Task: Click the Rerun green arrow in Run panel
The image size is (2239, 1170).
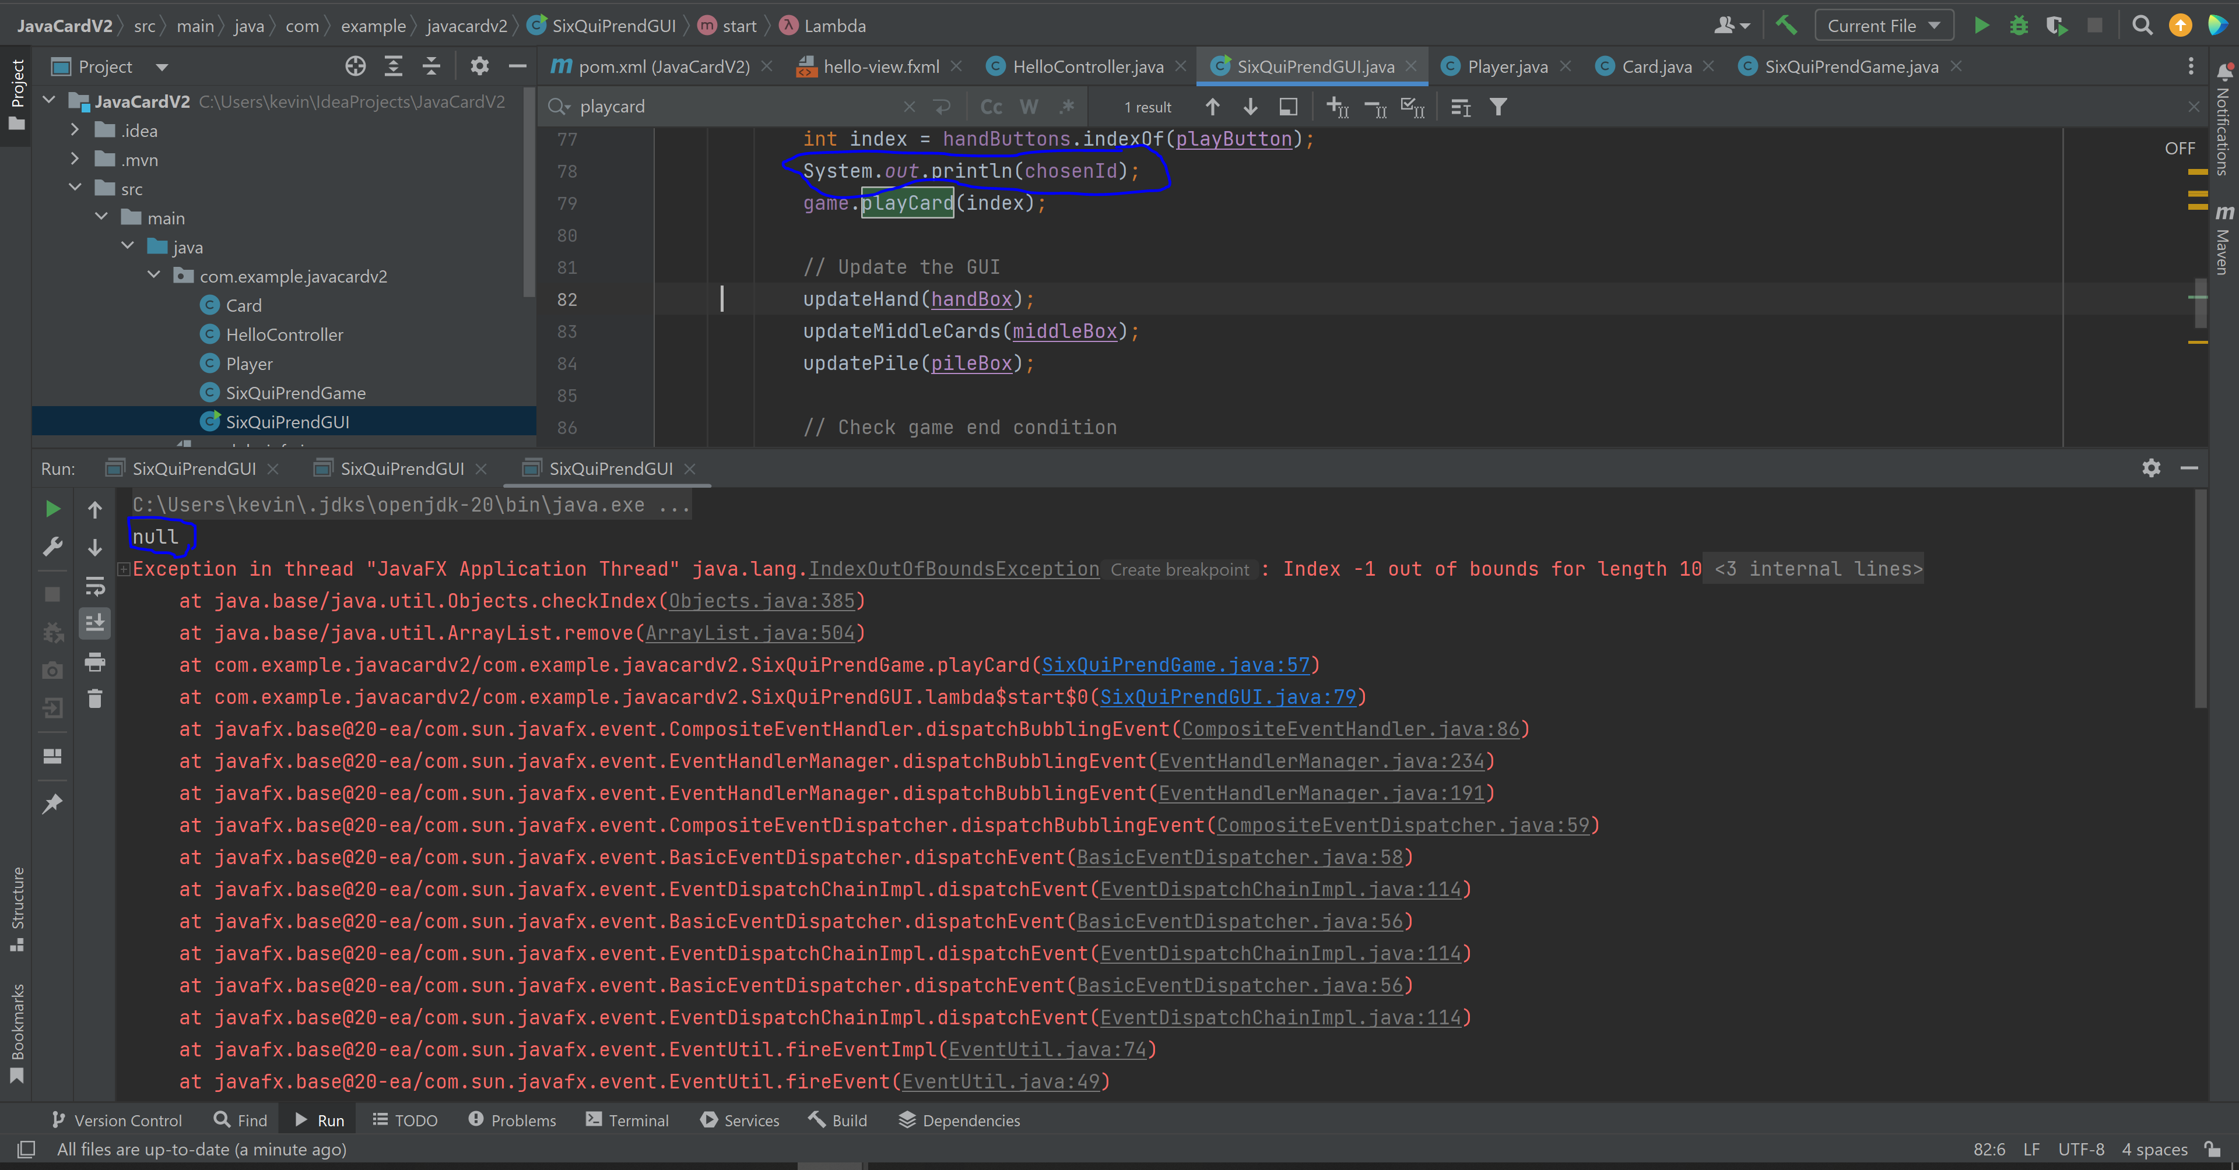Action: (52, 509)
